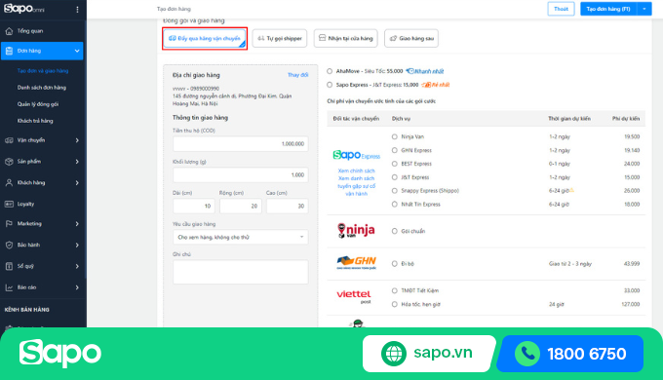The height and width of the screenshot is (380, 663).
Task: Click the Thoát button
Action: click(561, 9)
